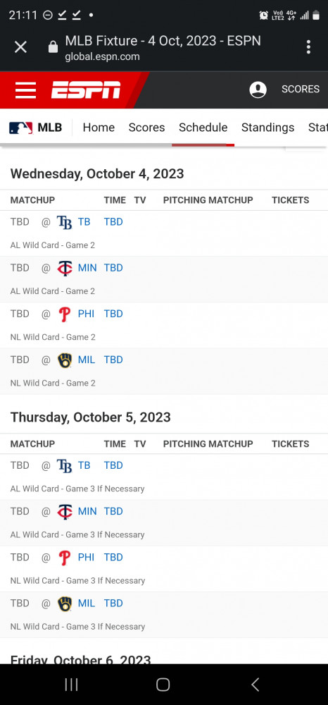The height and width of the screenshot is (705, 328).
Task: Tap the MLB league logo
Action: (x=20, y=128)
